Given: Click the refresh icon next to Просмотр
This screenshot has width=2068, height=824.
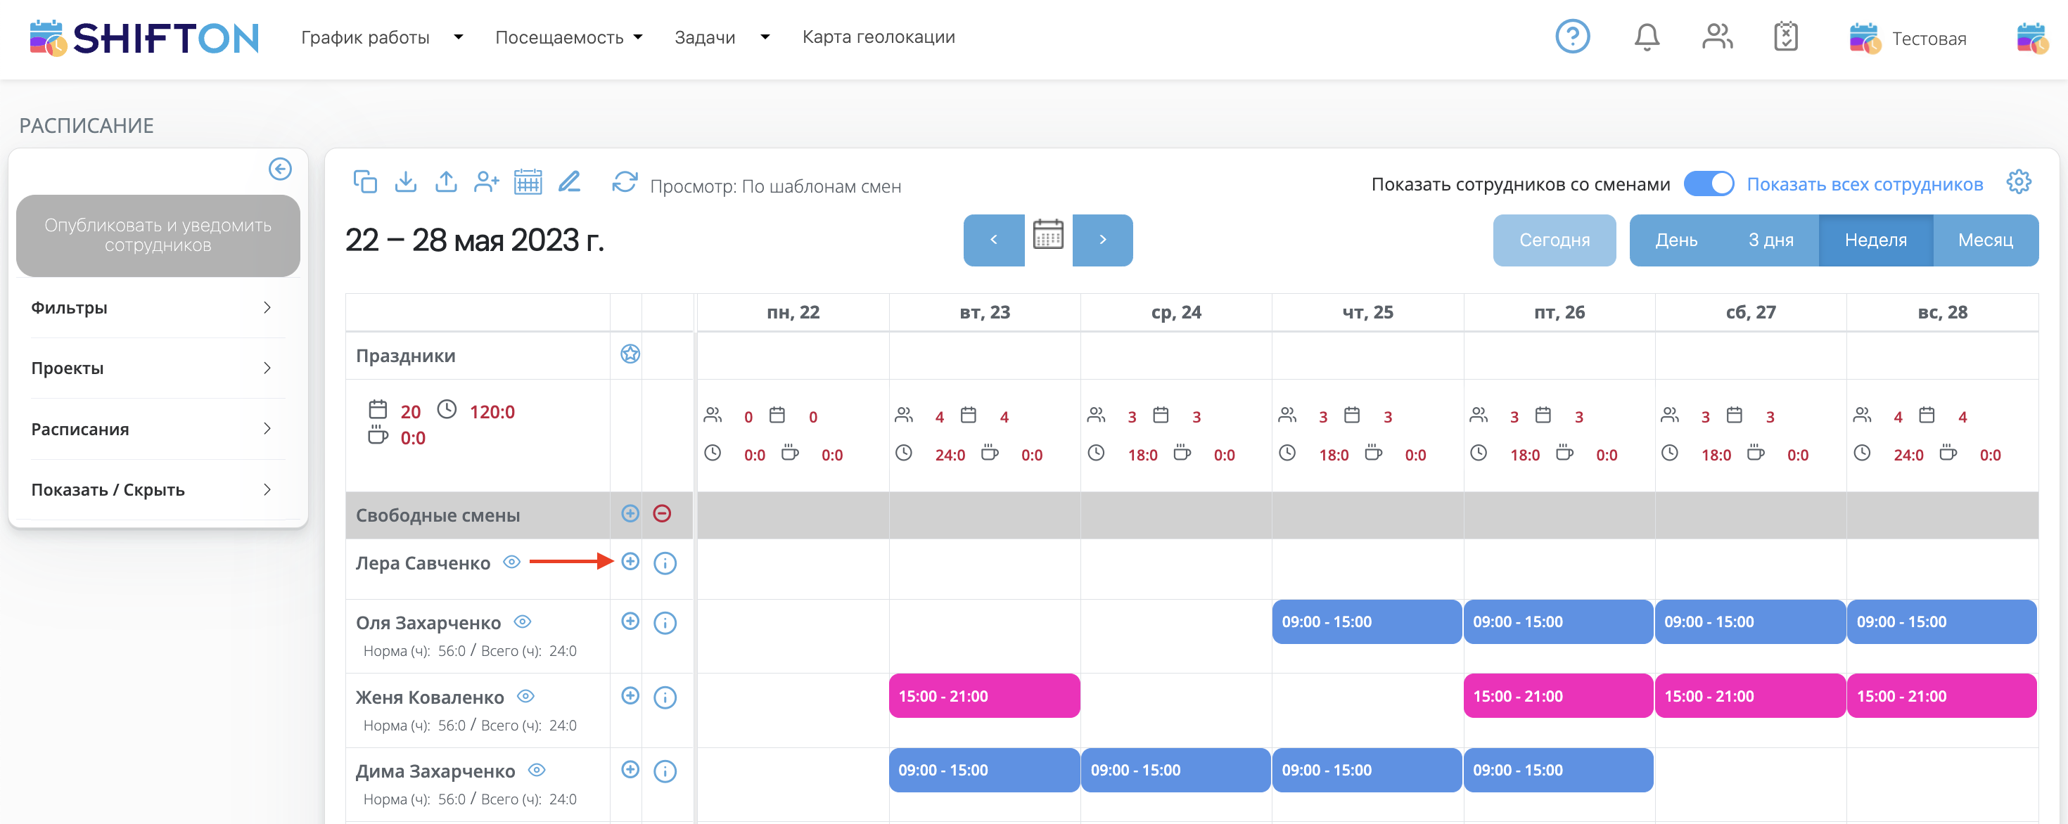Looking at the screenshot, I should pyautogui.click(x=625, y=182).
